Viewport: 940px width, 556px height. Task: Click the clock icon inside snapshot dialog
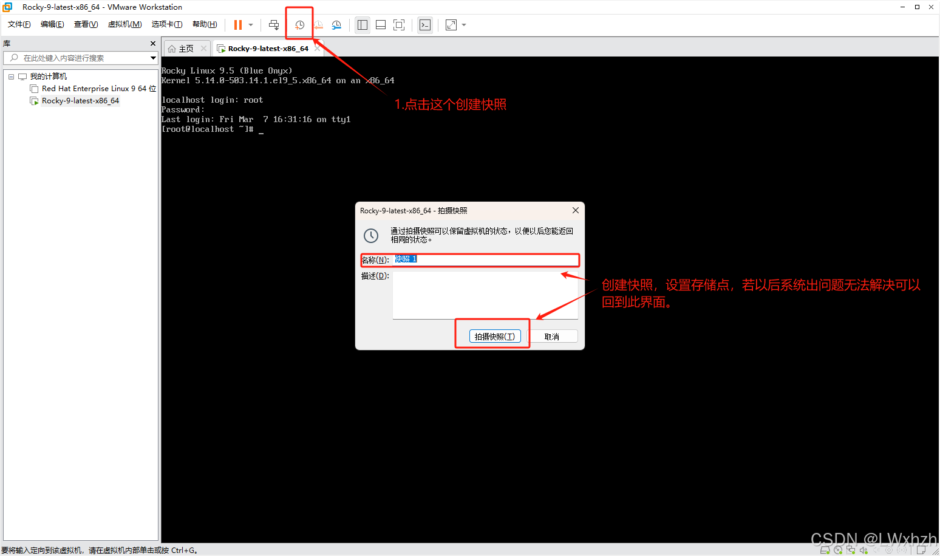[371, 236]
